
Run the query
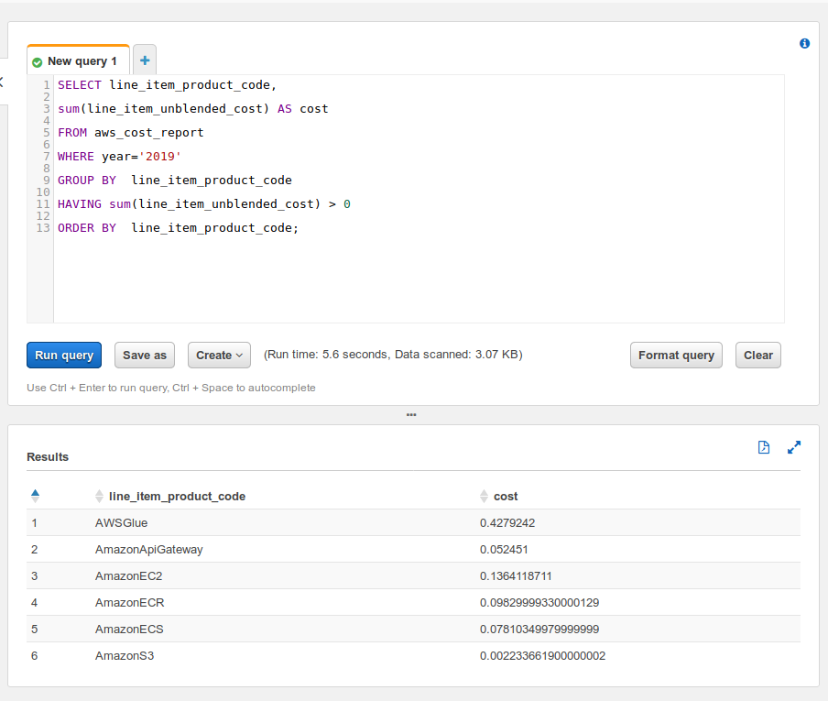click(x=64, y=355)
